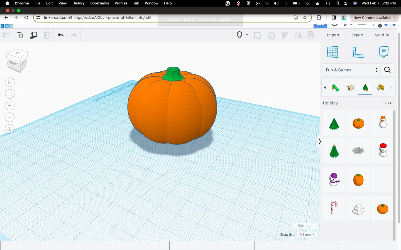401x250 pixels.
Task: Click the Home view icon
Action: pyautogui.click(x=10, y=82)
